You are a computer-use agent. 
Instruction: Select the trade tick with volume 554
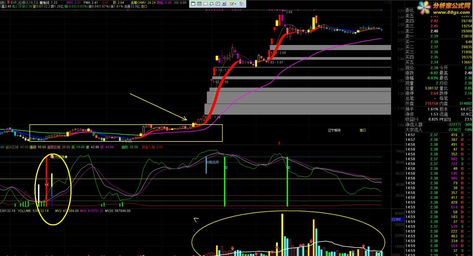pos(438,246)
